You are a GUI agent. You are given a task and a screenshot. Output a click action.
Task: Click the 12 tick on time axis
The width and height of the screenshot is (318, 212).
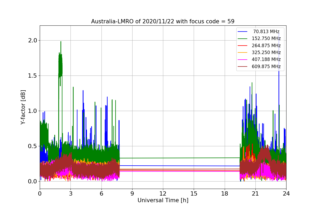[163, 193]
